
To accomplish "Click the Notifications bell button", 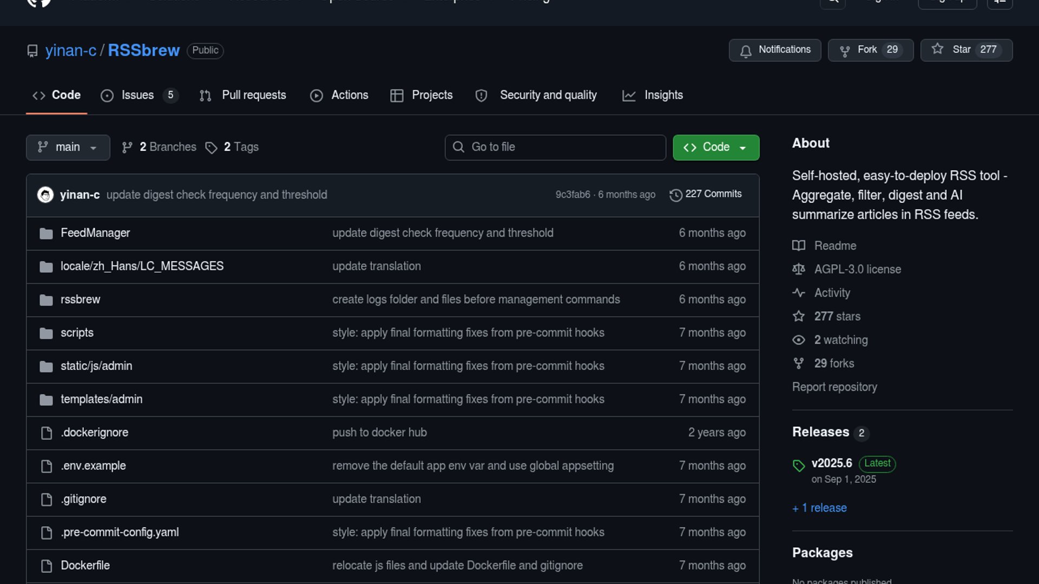I will [774, 50].
